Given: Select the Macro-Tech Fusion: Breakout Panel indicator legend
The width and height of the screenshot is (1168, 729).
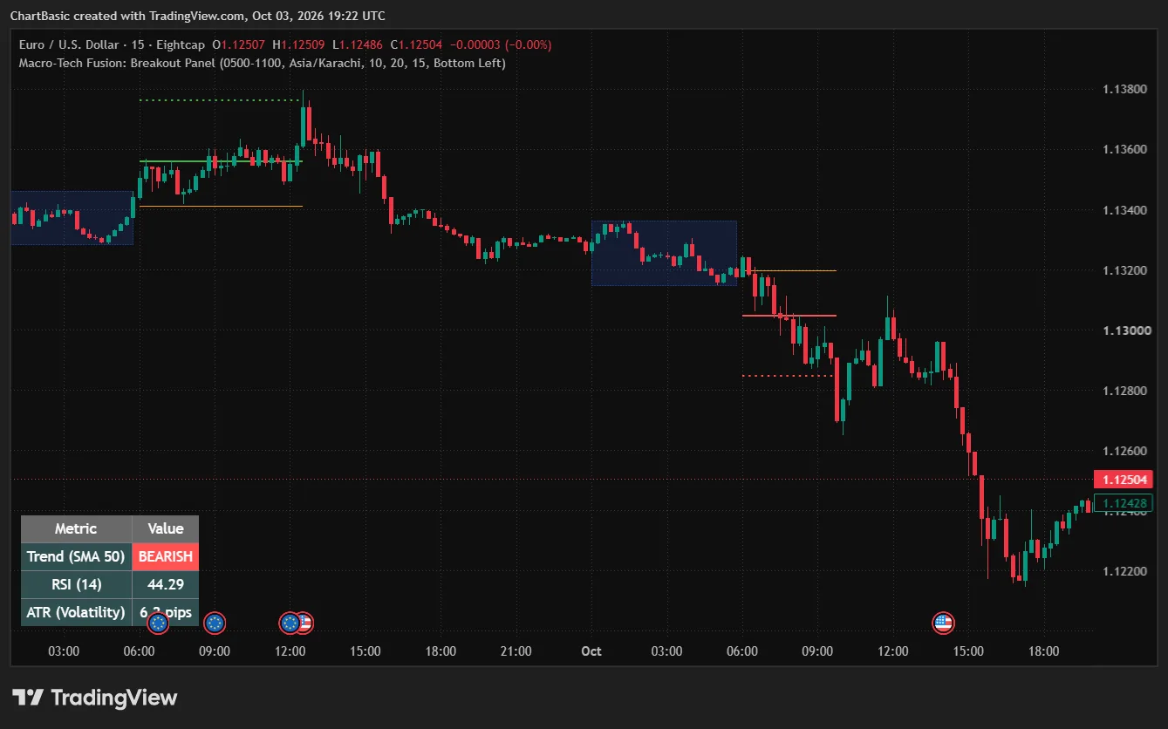Looking at the screenshot, I should 262,63.
